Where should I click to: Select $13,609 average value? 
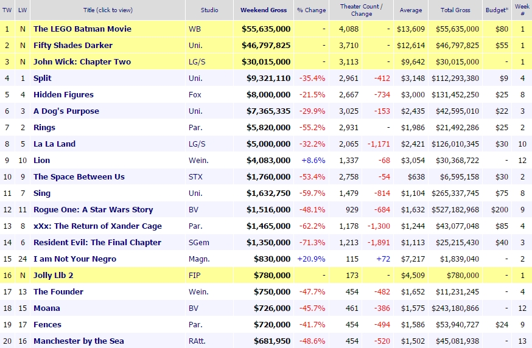pos(410,29)
